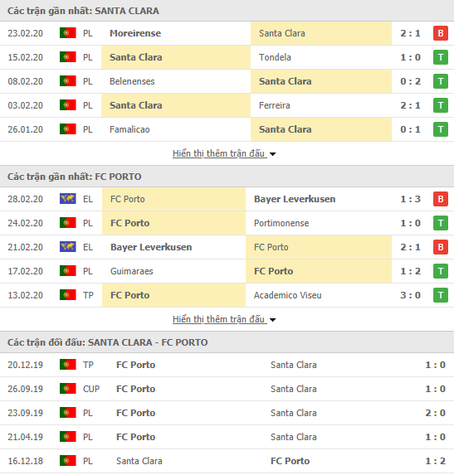
Task: Click Portugal flag beside the 15.02.20 match
Action: tap(67, 57)
